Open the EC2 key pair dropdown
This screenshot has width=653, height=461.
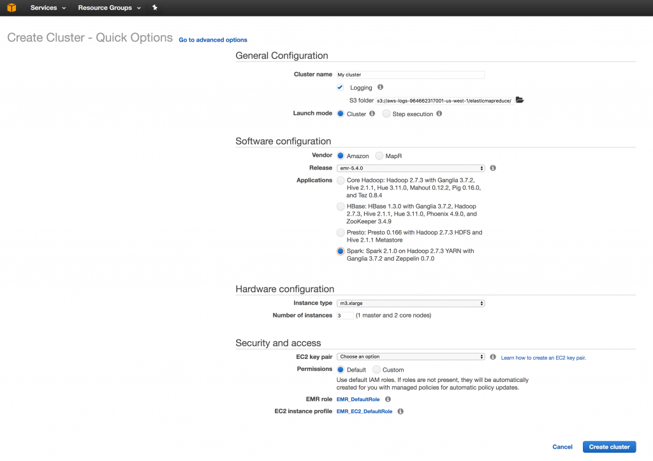tap(411, 356)
